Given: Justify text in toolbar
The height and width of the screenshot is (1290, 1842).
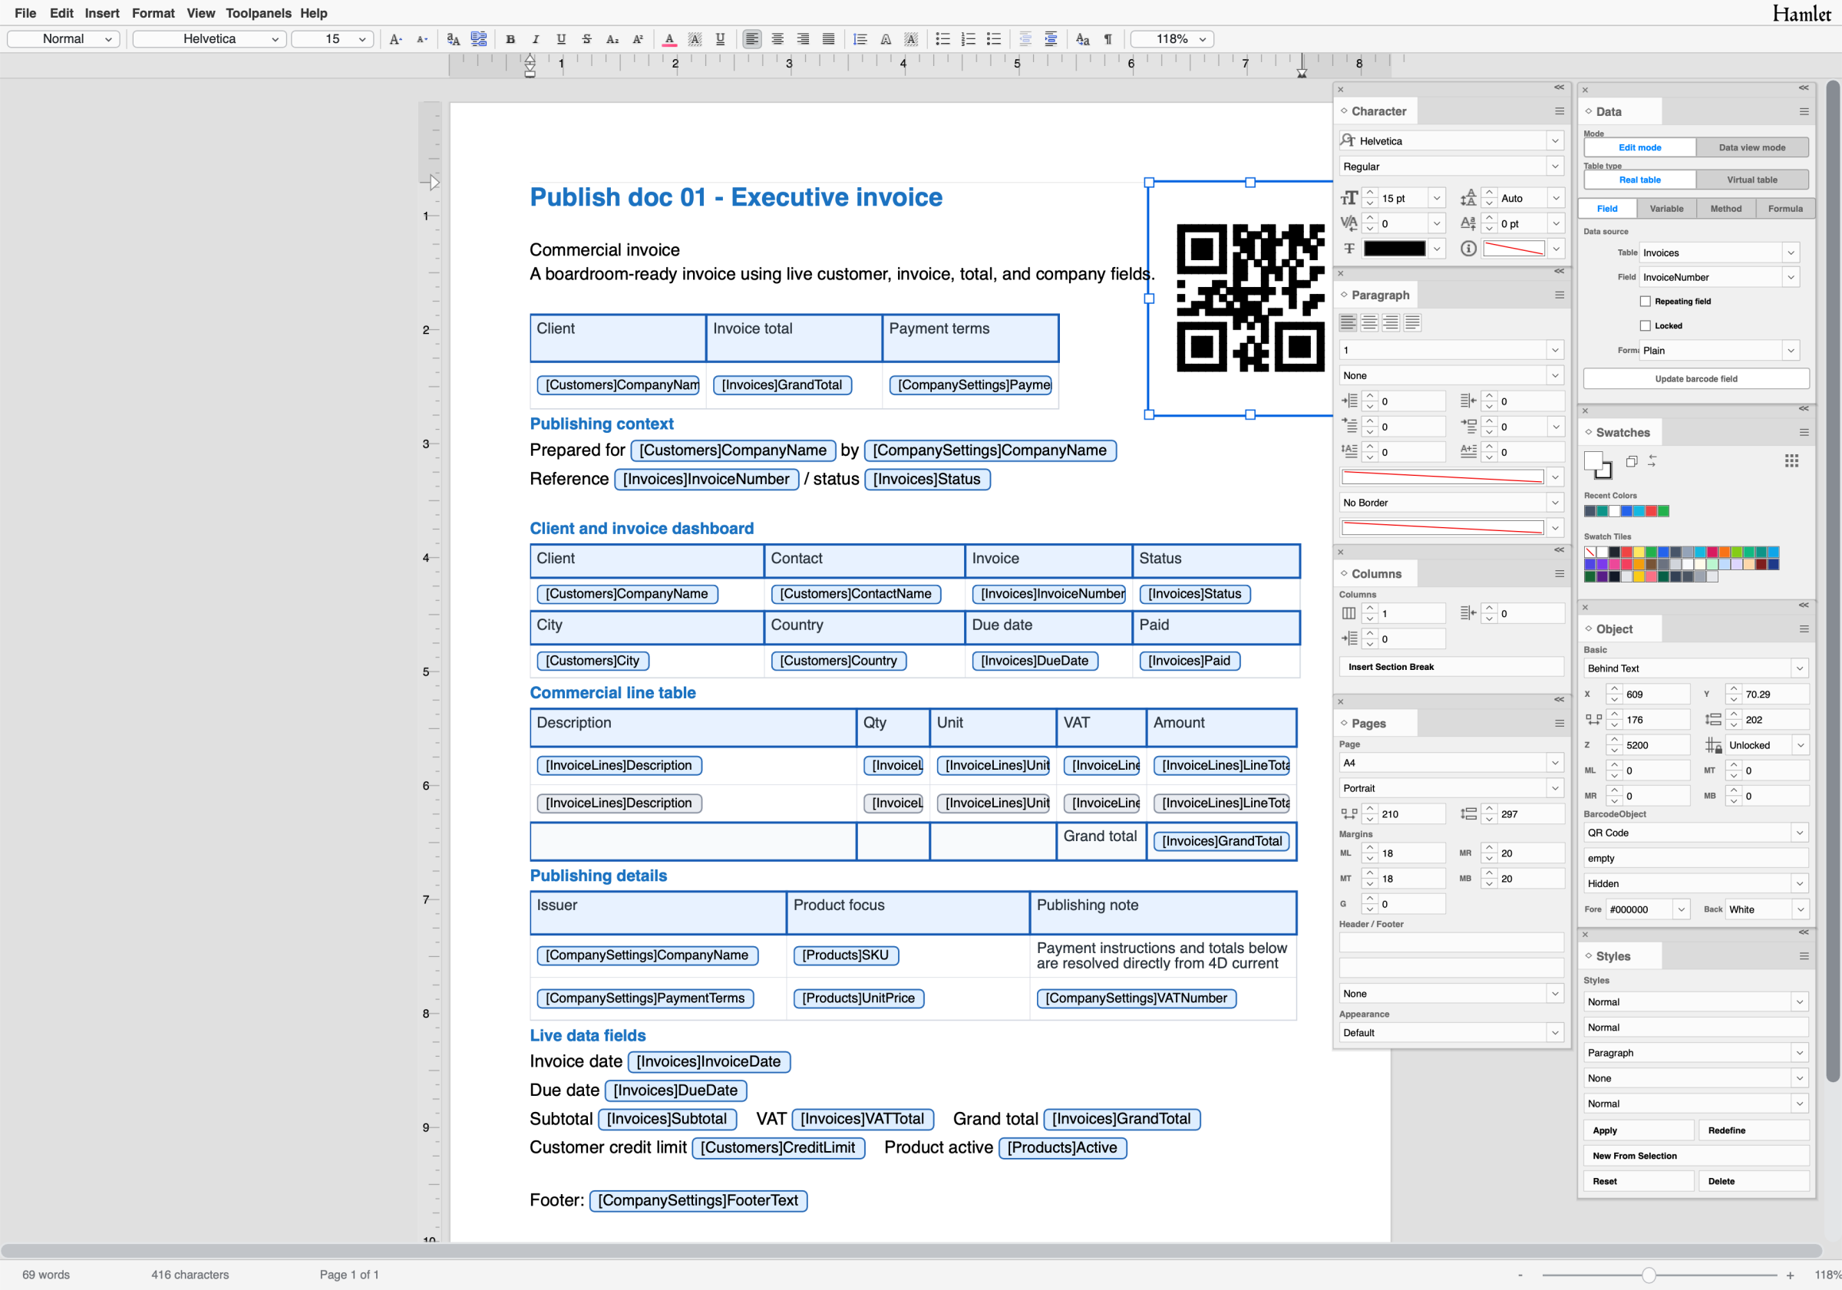Looking at the screenshot, I should (x=829, y=38).
